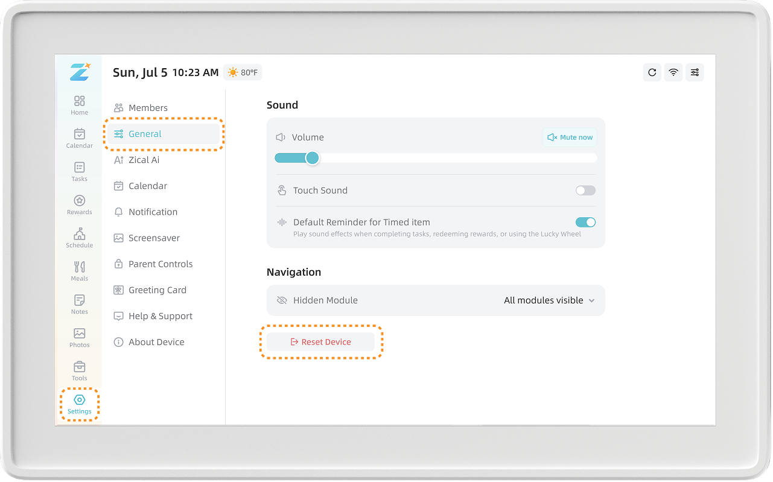
Task: Open the Rewards module
Action: (79, 205)
